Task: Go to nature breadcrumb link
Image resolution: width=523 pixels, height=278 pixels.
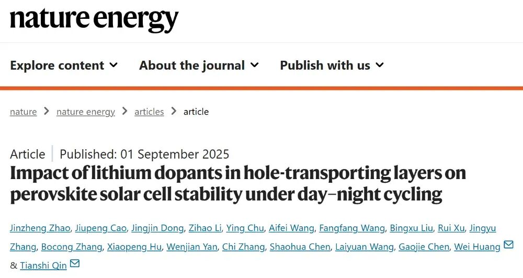Action: click(x=24, y=112)
